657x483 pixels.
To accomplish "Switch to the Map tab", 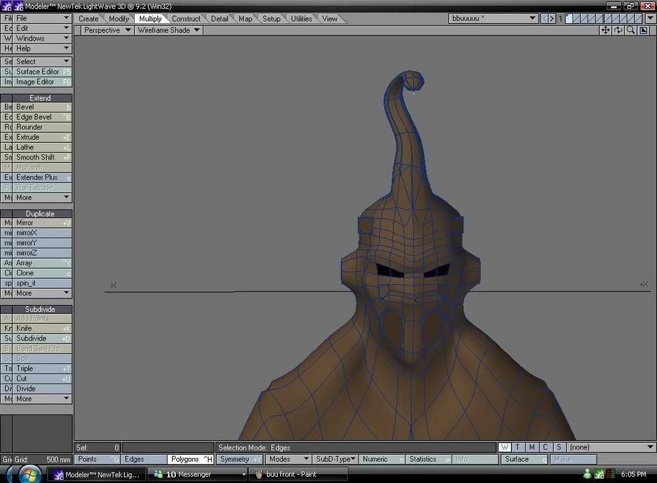I will (246, 19).
